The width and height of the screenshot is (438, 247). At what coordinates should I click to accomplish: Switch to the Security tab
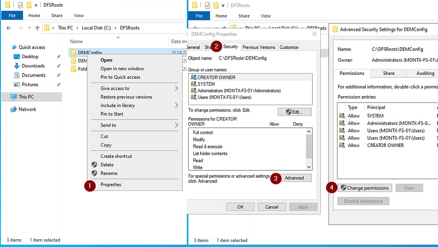[231, 47]
